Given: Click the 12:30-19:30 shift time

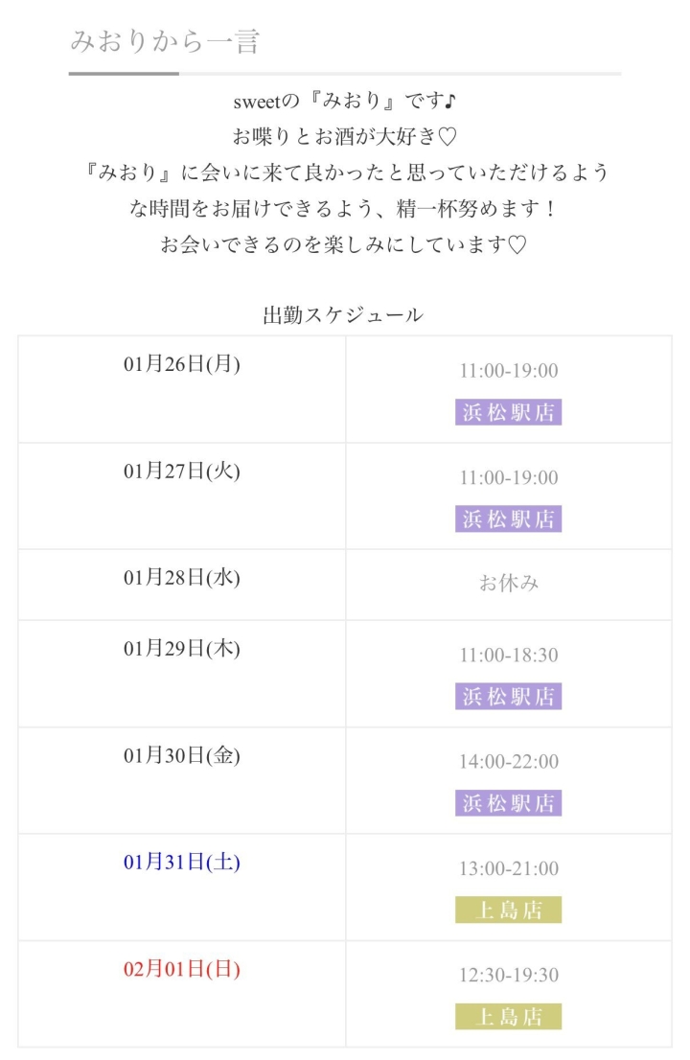Looking at the screenshot, I should coord(508,975).
